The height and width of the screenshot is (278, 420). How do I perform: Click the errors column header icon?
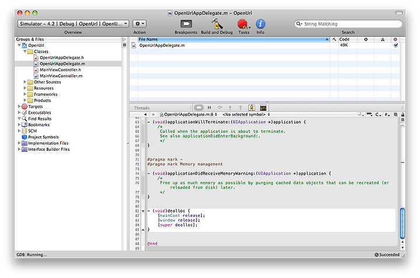(x=366, y=39)
